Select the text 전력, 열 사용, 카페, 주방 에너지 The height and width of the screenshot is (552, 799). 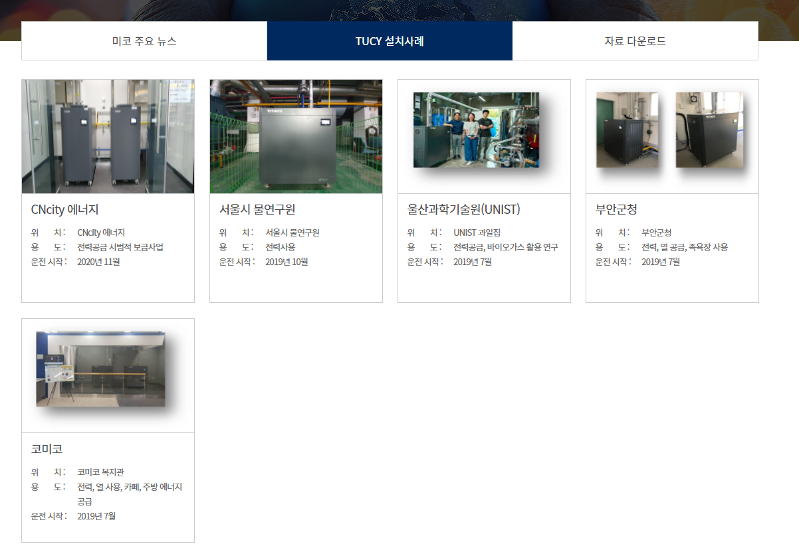130,487
